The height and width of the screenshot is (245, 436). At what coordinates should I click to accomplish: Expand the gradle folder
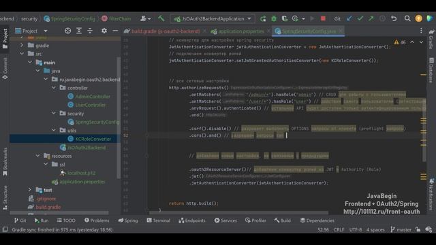pyautogui.click(x=22, y=46)
